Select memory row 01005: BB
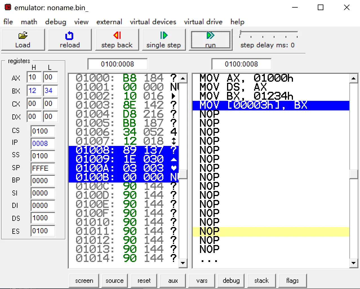This screenshot has height=289, width=360. [x=124, y=123]
